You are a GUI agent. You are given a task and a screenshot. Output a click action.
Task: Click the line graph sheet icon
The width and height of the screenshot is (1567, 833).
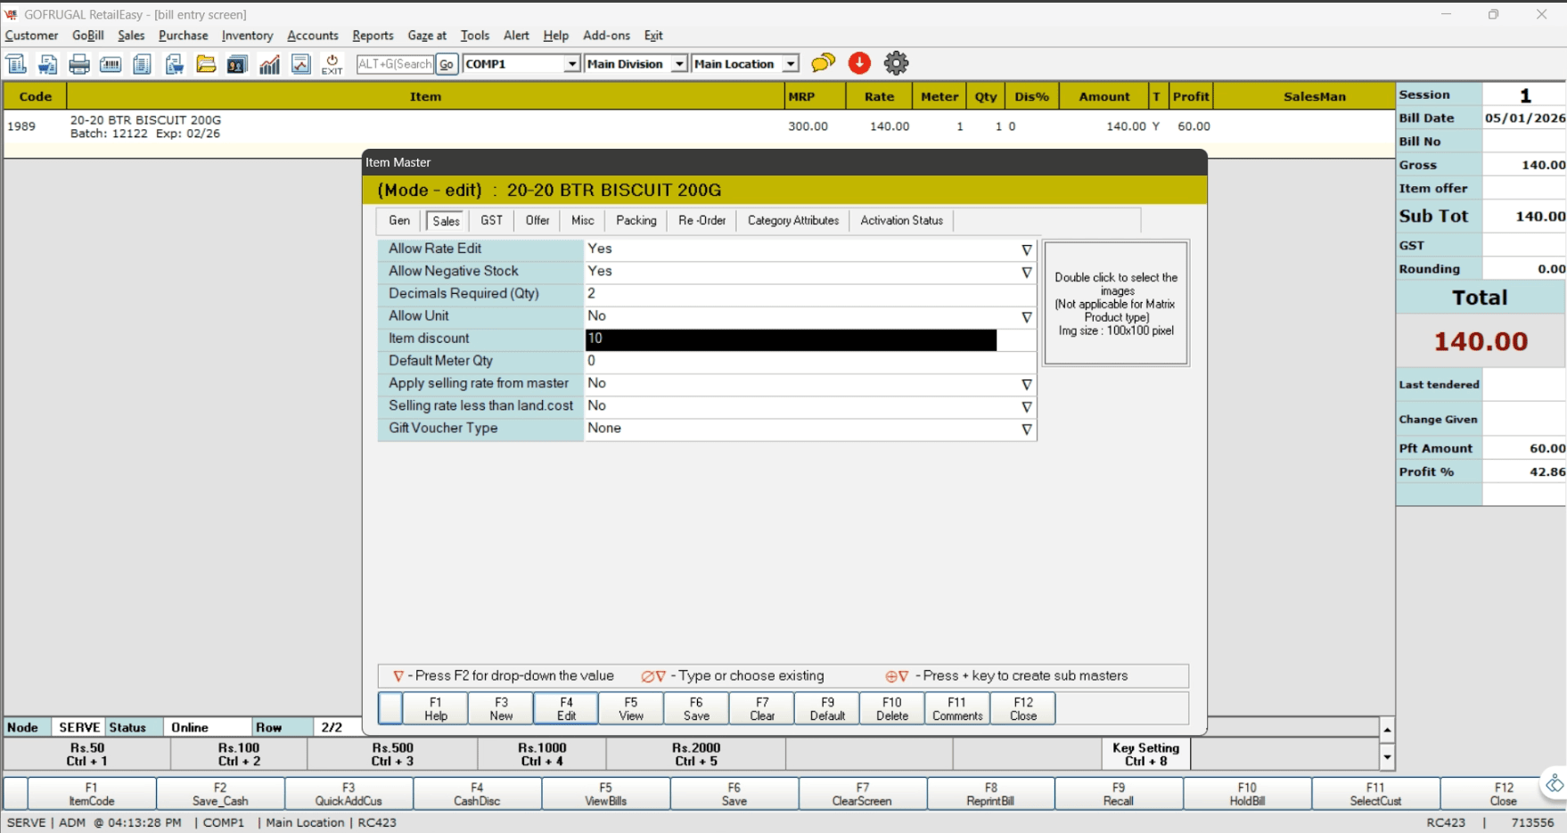pyautogui.click(x=301, y=64)
